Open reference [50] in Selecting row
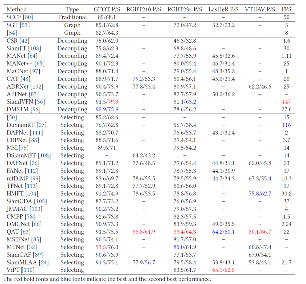The width and height of the screenshot is (306, 284). [x=12, y=117]
